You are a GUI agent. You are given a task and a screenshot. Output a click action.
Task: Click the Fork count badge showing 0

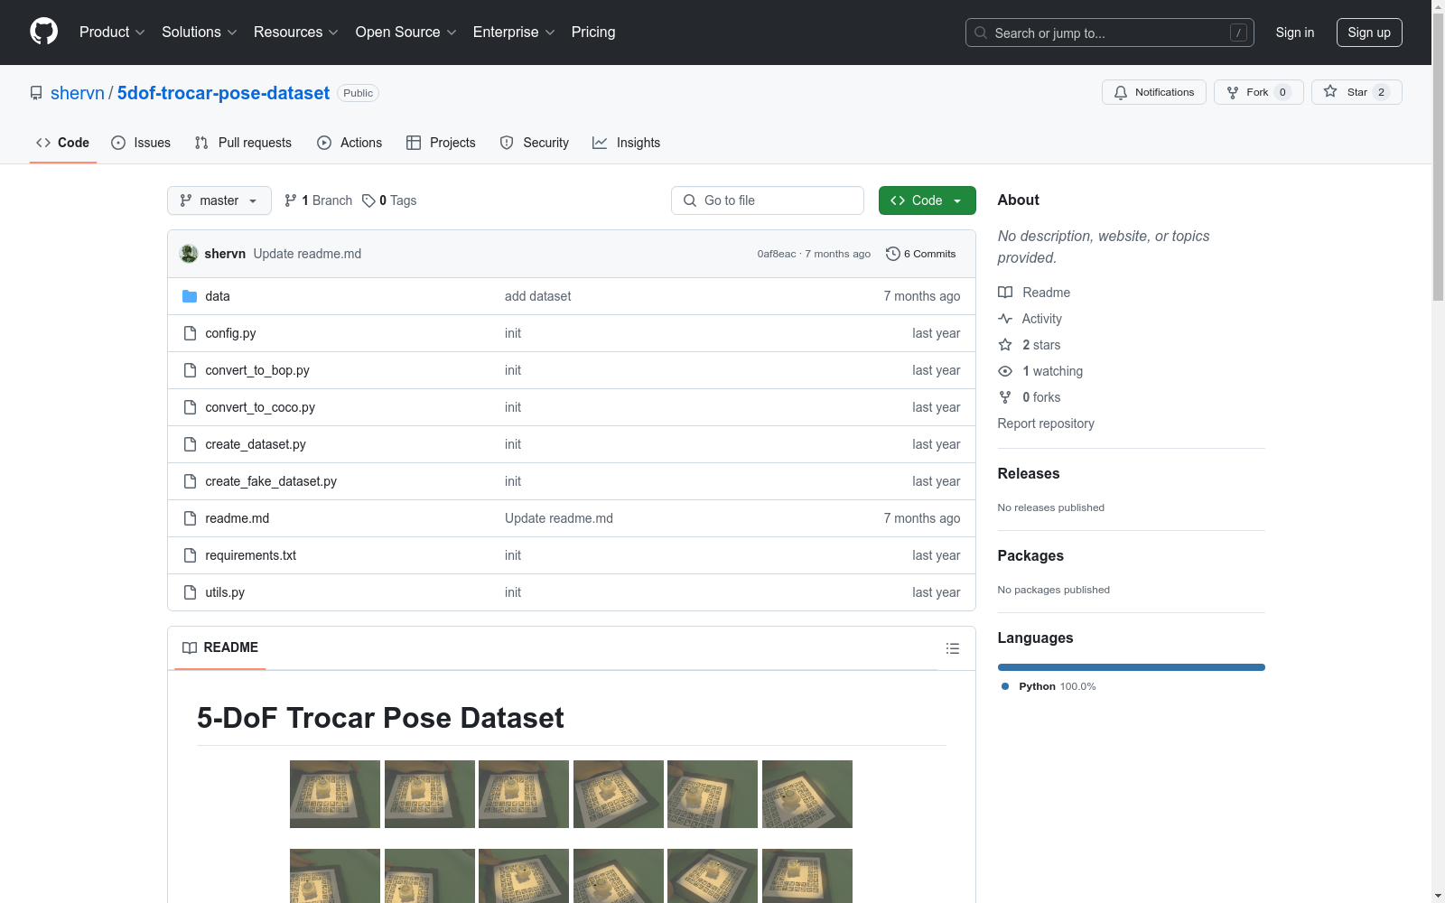click(x=1282, y=92)
